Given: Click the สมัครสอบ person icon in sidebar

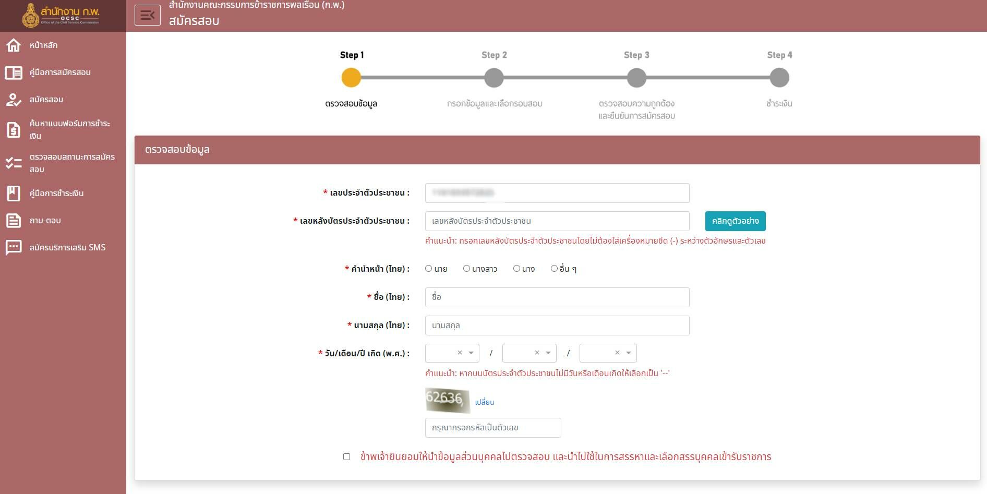Looking at the screenshot, I should point(14,100).
